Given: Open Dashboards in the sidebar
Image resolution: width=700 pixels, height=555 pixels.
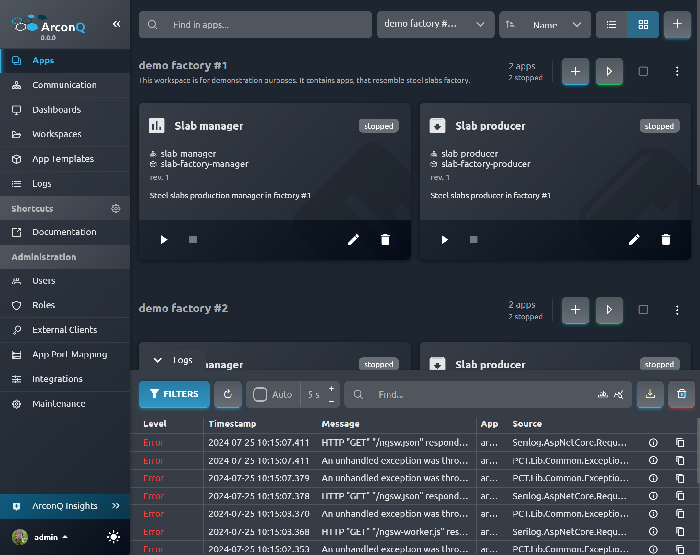Looking at the screenshot, I should [x=57, y=109].
